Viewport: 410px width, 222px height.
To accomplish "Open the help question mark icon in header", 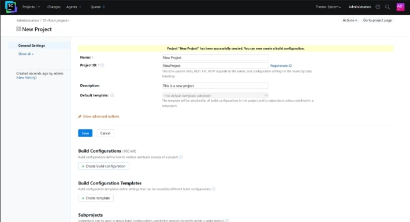I will point(378,7).
